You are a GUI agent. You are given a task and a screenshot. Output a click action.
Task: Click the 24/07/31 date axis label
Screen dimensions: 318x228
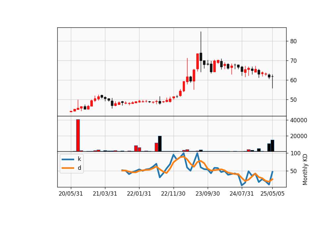241,194
